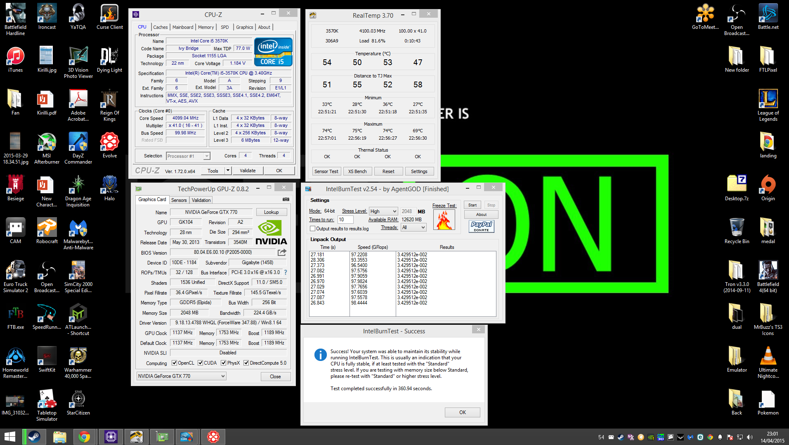This screenshot has width=789, height=445.
Task: Click the XS Bench button in RealTemp
Action: point(357,171)
